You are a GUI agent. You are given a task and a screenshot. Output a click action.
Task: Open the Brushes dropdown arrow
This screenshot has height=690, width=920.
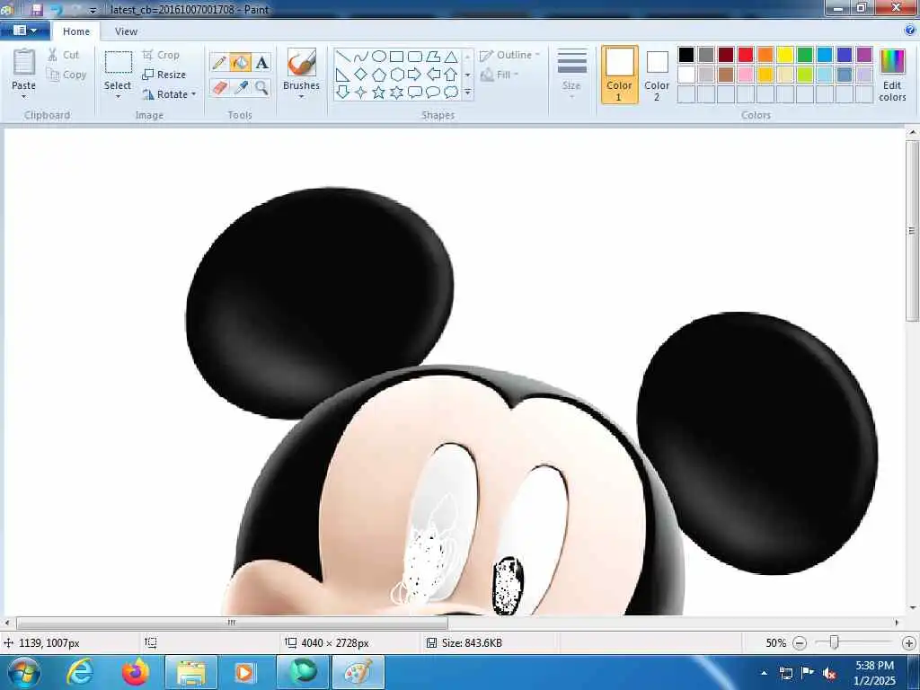[x=302, y=97]
